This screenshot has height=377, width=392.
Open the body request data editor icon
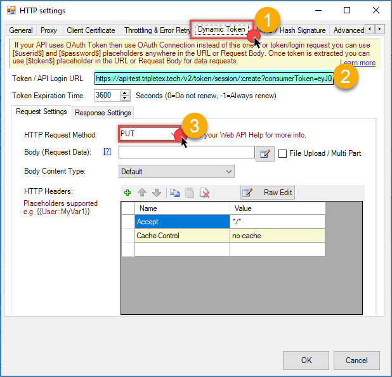pos(265,153)
